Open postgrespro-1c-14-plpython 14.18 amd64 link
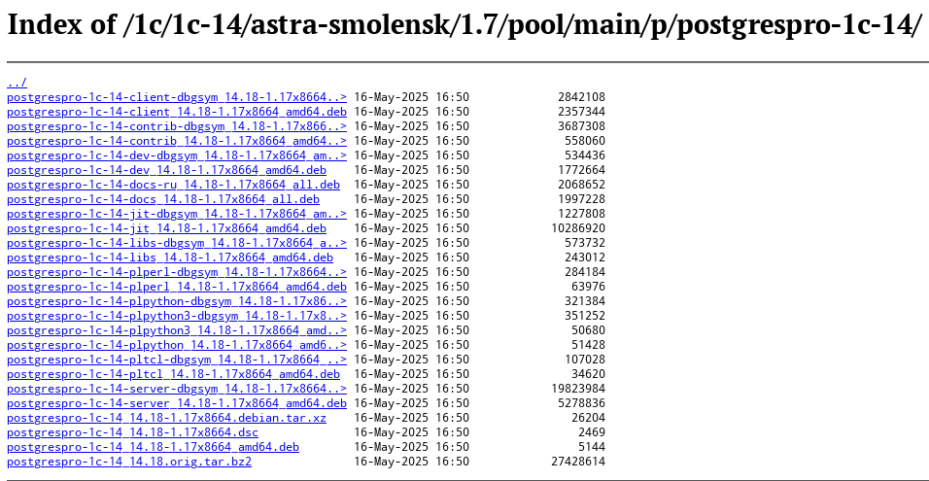The width and height of the screenshot is (929, 481). (x=177, y=345)
